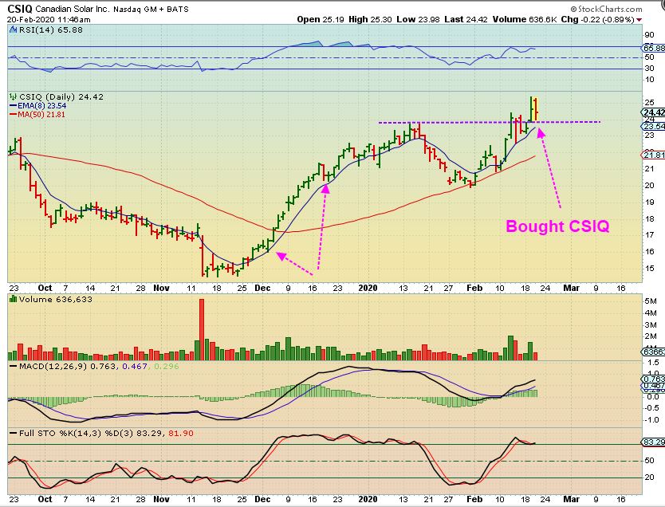
Task: Click the 0.763 MACD value tag on right axis
Action: pyautogui.click(x=654, y=379)
